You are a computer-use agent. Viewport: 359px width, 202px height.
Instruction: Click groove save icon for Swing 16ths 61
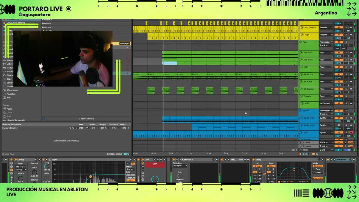click(73, 128)
